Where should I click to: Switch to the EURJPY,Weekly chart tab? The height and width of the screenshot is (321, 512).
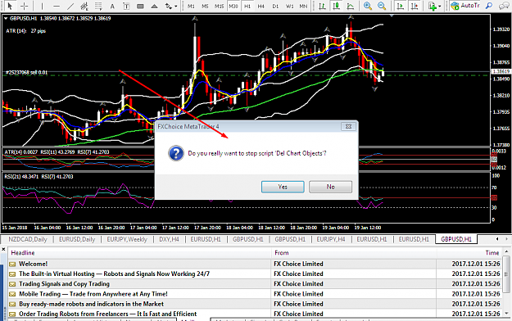(127, 239)
